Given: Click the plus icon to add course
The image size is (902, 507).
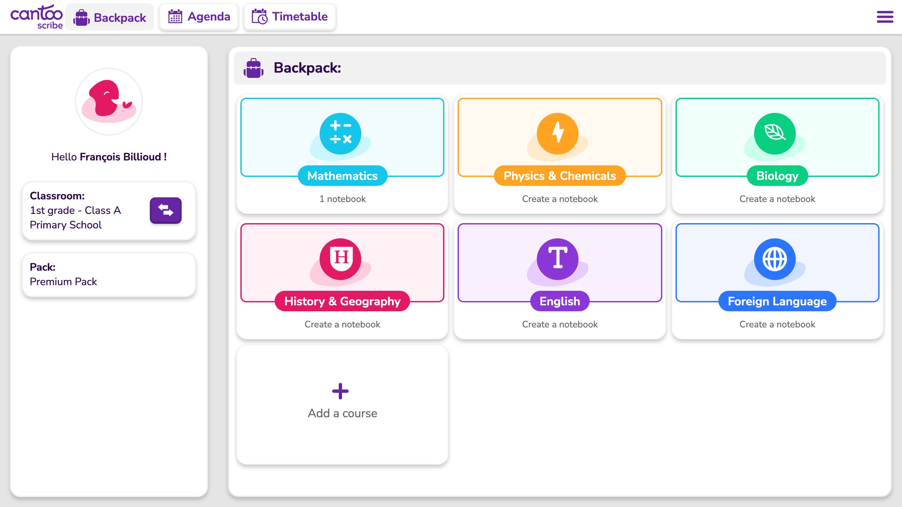Looking at the screenshot, I should [x=340, y=391].
